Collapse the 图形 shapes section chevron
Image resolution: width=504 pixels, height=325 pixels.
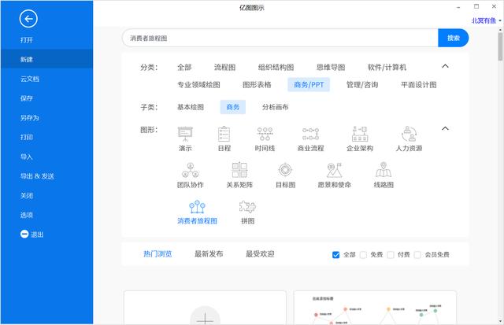(x=445, y=128)
